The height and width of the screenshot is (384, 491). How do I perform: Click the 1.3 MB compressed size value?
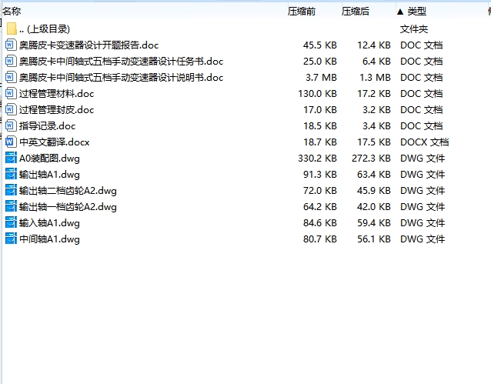coord(375,78)
